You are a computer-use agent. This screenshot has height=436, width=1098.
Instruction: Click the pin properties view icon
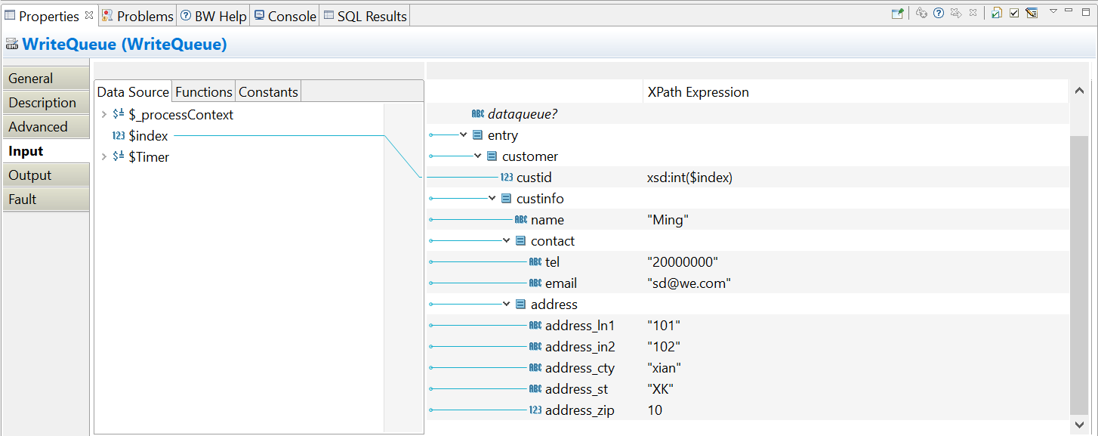point(898,13)
